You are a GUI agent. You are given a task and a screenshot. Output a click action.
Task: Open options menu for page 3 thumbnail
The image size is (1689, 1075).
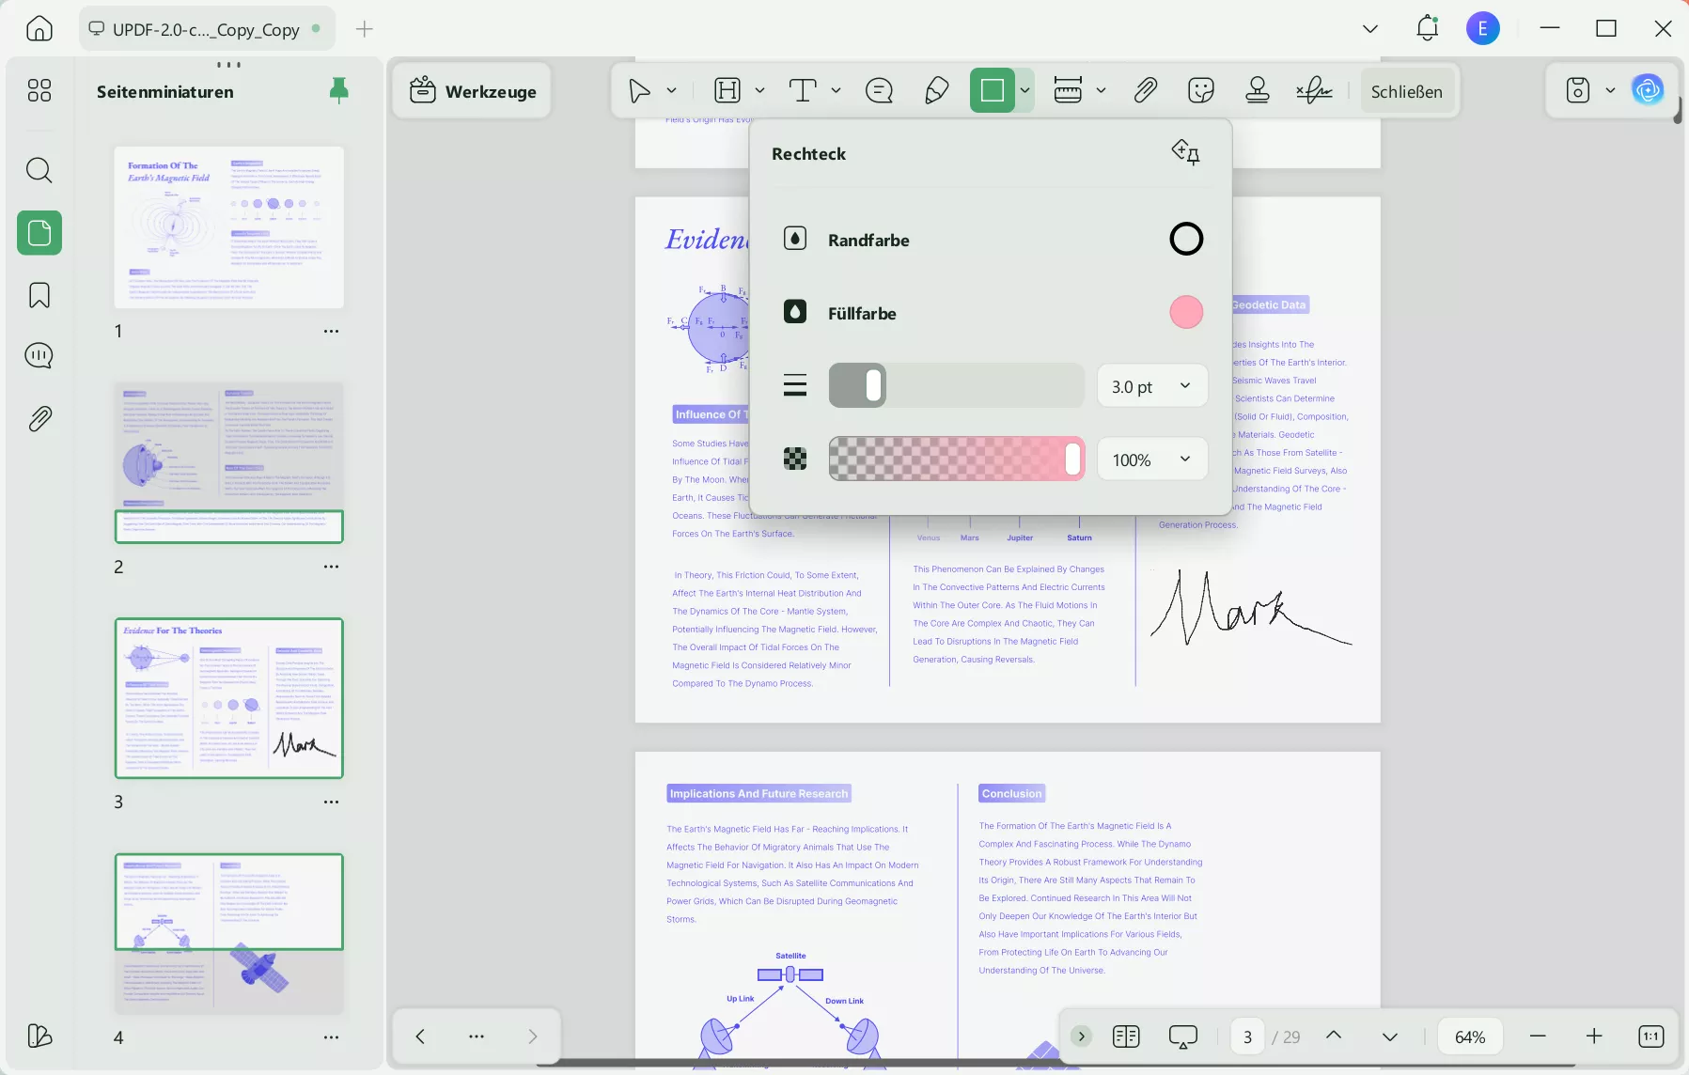pyautogui.click(x=331, y=802)
